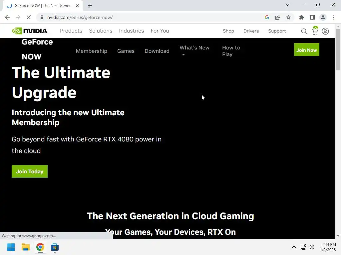Bookmark this tab with the star icon
Image resolution: width=341 pixels, height=255 pixels.
[x=288, y=17]
